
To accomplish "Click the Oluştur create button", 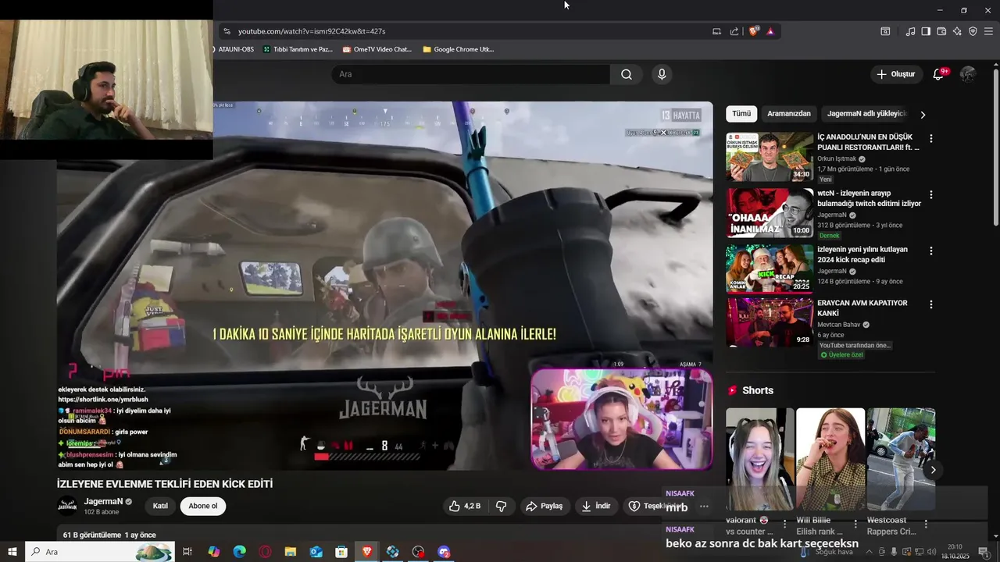I will 895,74.
